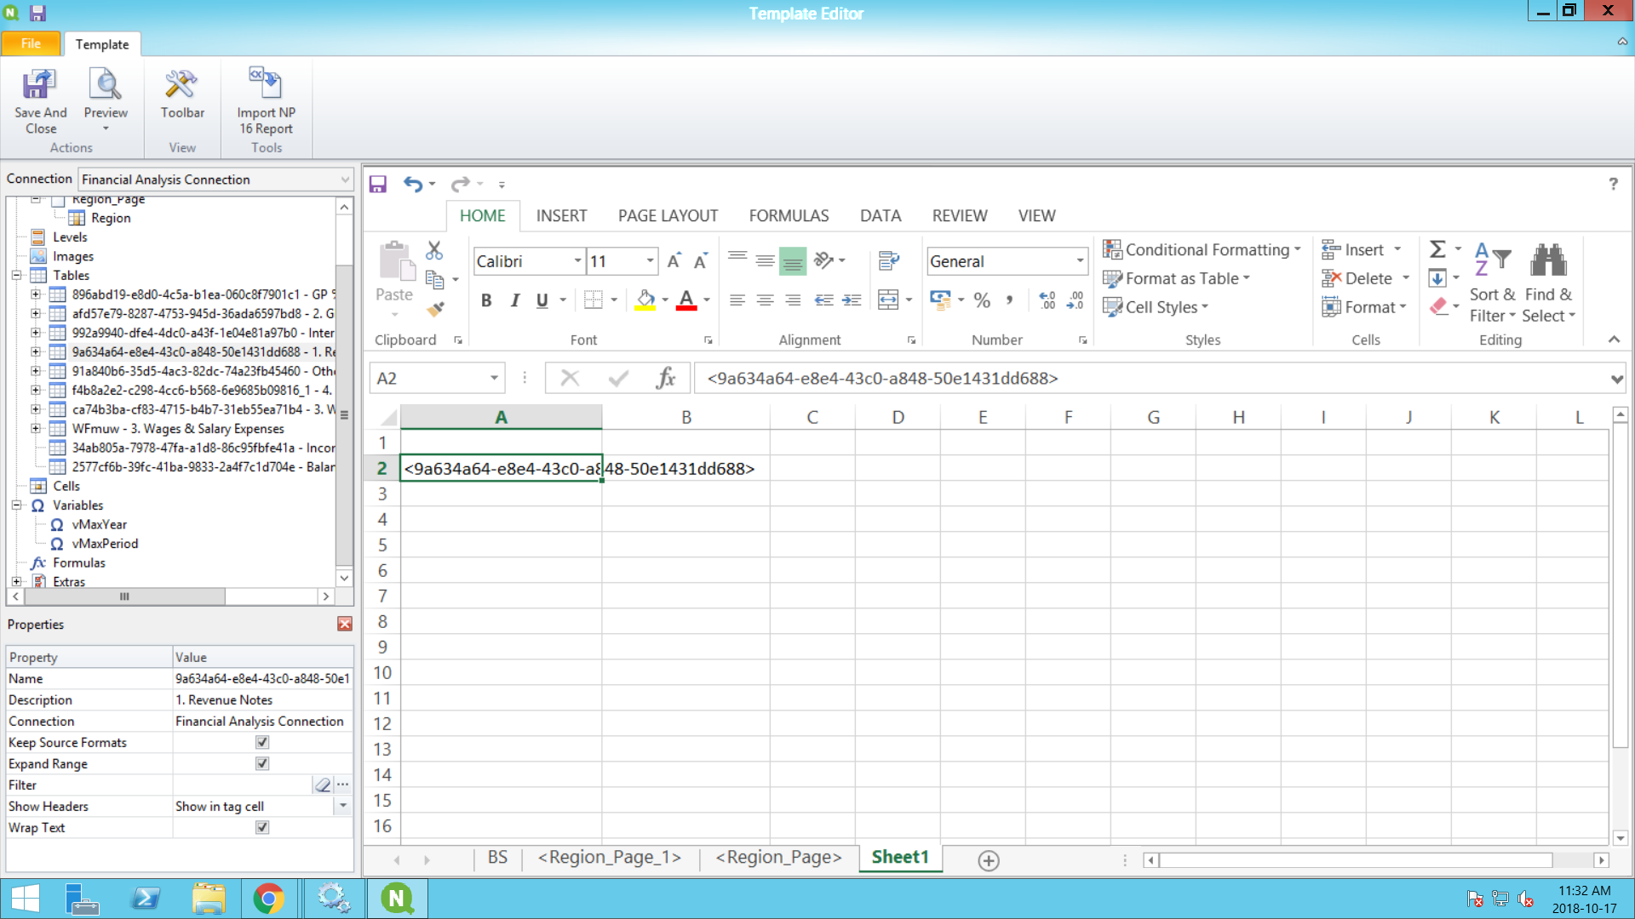This screenshot has height=919, width=1635.
Task: Click the Wrap Text icon
Action: [x=889, y=260]
